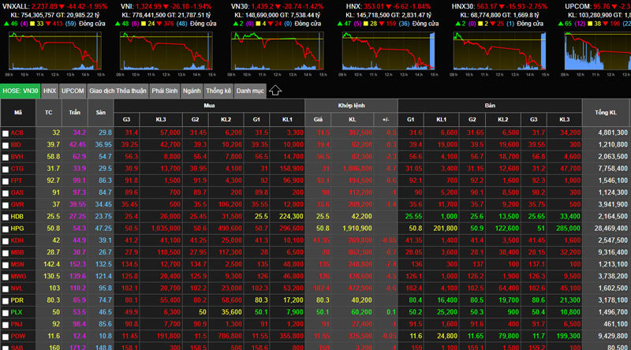
Task: Open the Danh mục dropdown tab
Action: pos(250,91)
